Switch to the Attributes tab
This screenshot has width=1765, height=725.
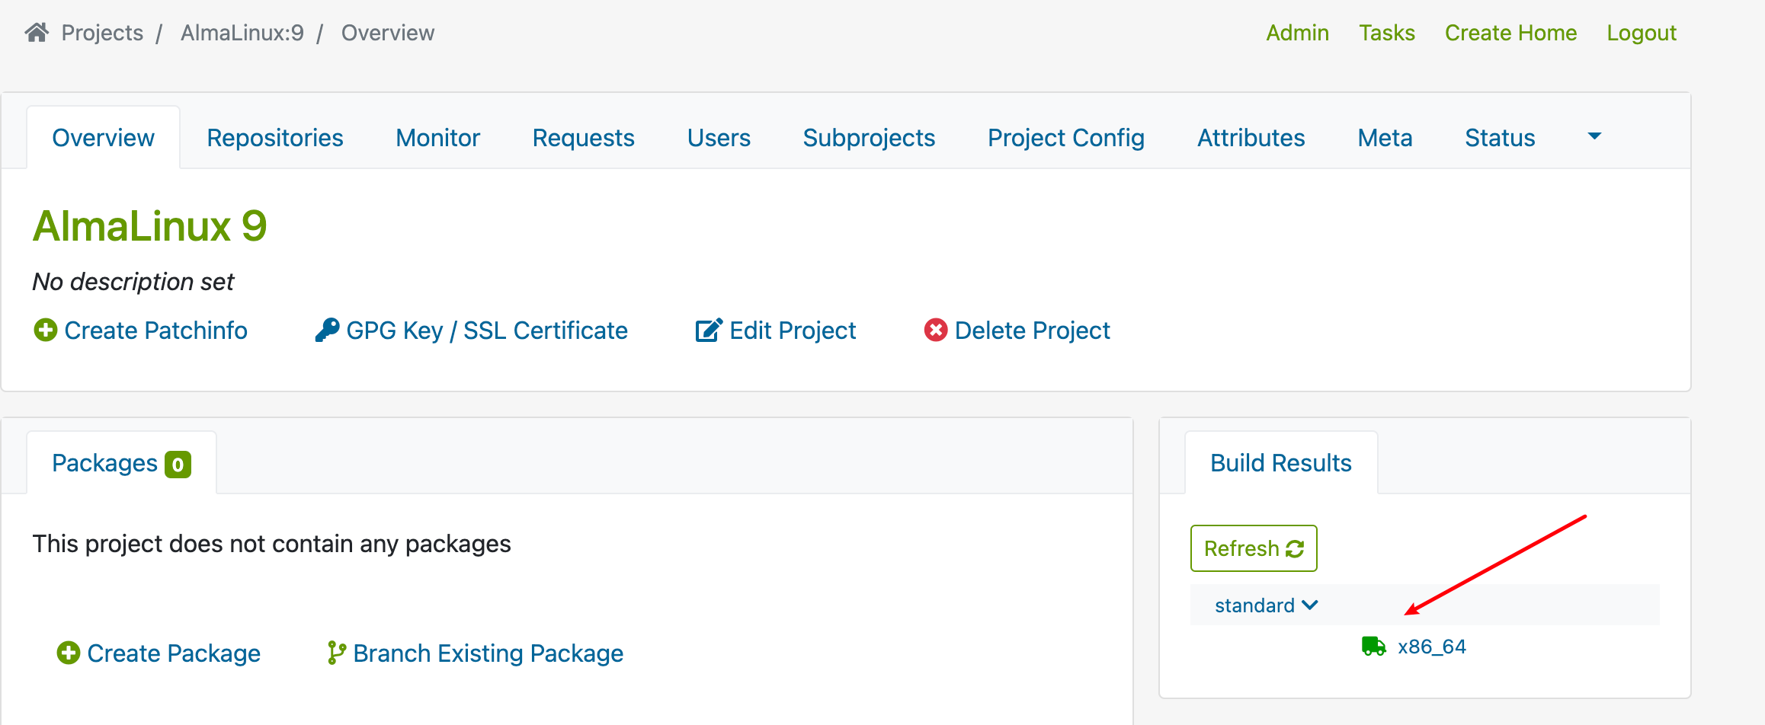[1251, 138]
